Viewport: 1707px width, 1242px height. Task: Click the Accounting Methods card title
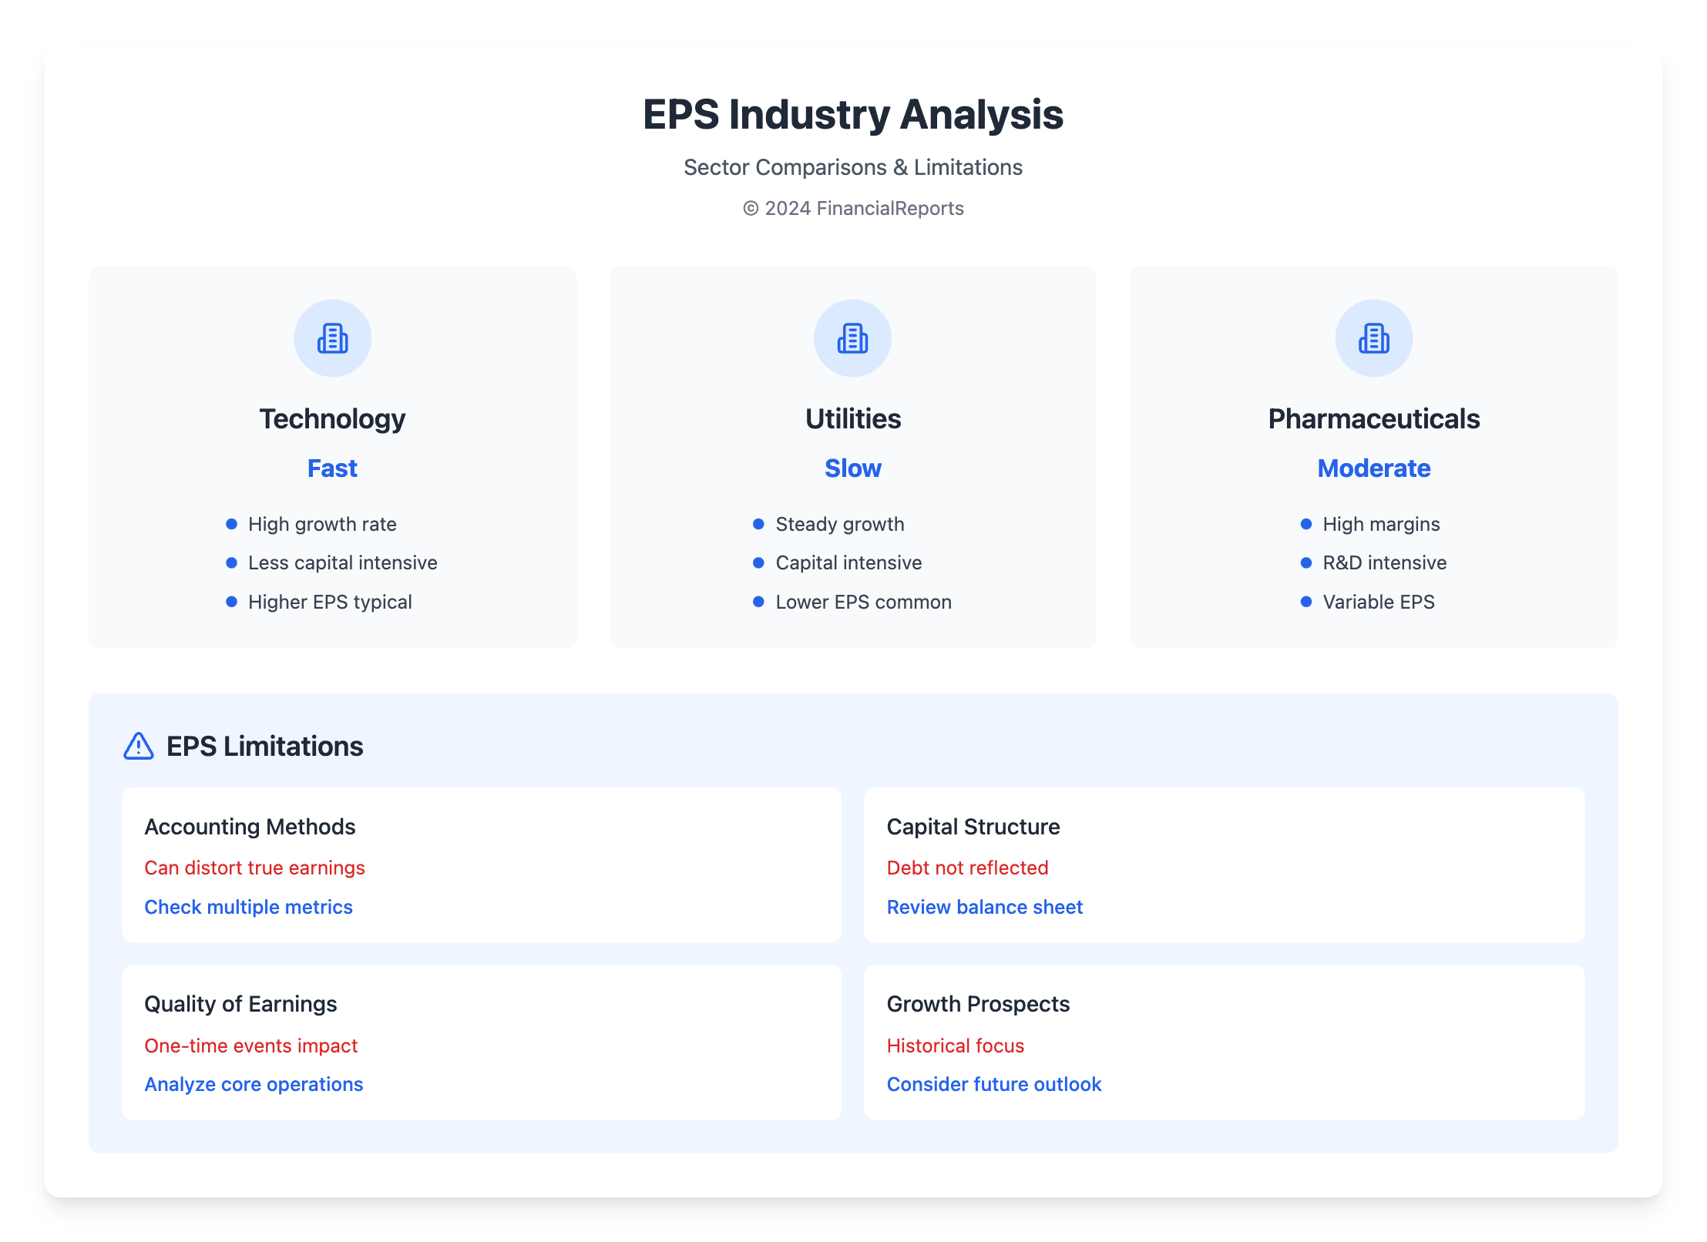(250, 827)
